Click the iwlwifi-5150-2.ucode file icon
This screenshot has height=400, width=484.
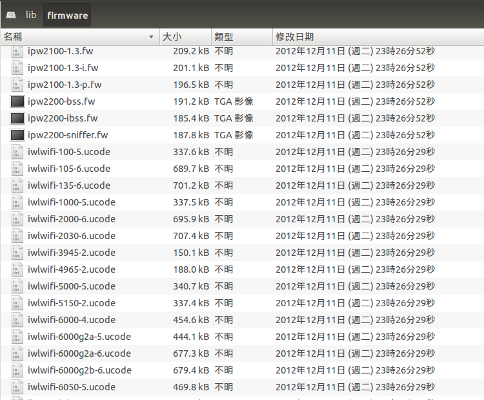[x=17, y=303]
